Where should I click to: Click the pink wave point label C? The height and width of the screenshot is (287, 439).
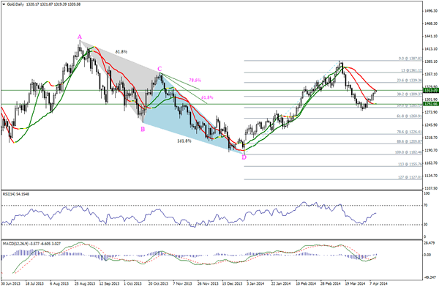click(x=160, y=69)
